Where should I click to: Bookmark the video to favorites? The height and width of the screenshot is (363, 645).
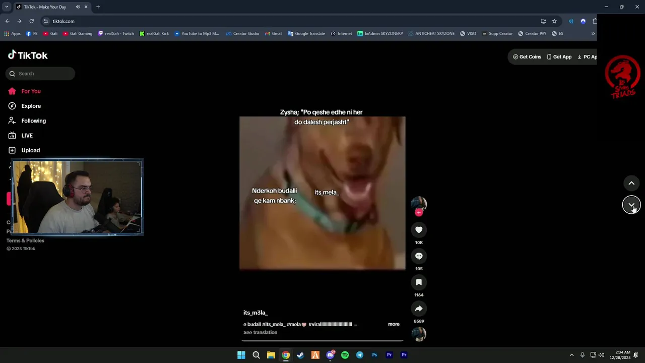tap(419, 282)
